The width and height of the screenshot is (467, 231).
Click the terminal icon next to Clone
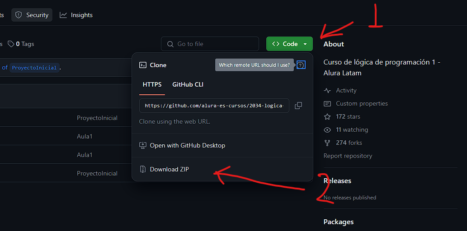(143, 65)
